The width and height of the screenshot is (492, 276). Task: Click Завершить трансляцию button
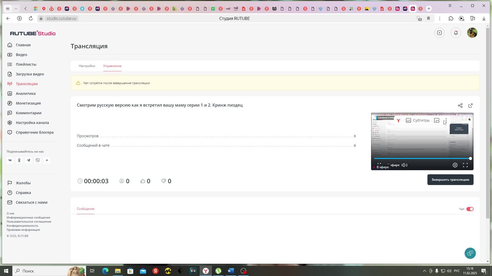(x=450, y=180)
